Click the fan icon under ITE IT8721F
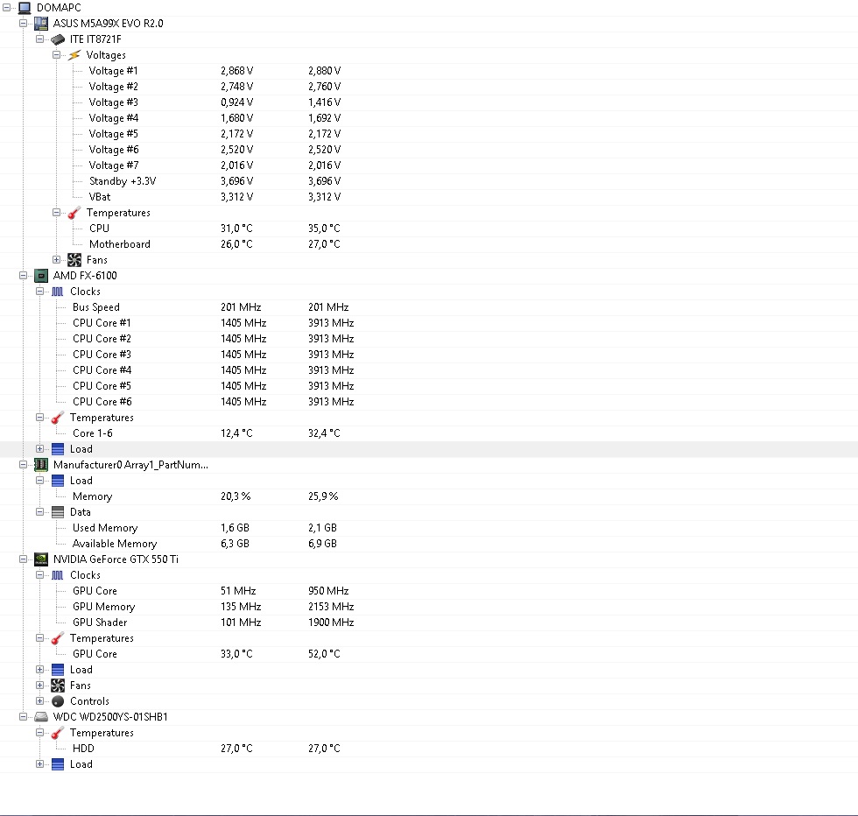This screenshot has height=816, width=858. pos(74,260)
